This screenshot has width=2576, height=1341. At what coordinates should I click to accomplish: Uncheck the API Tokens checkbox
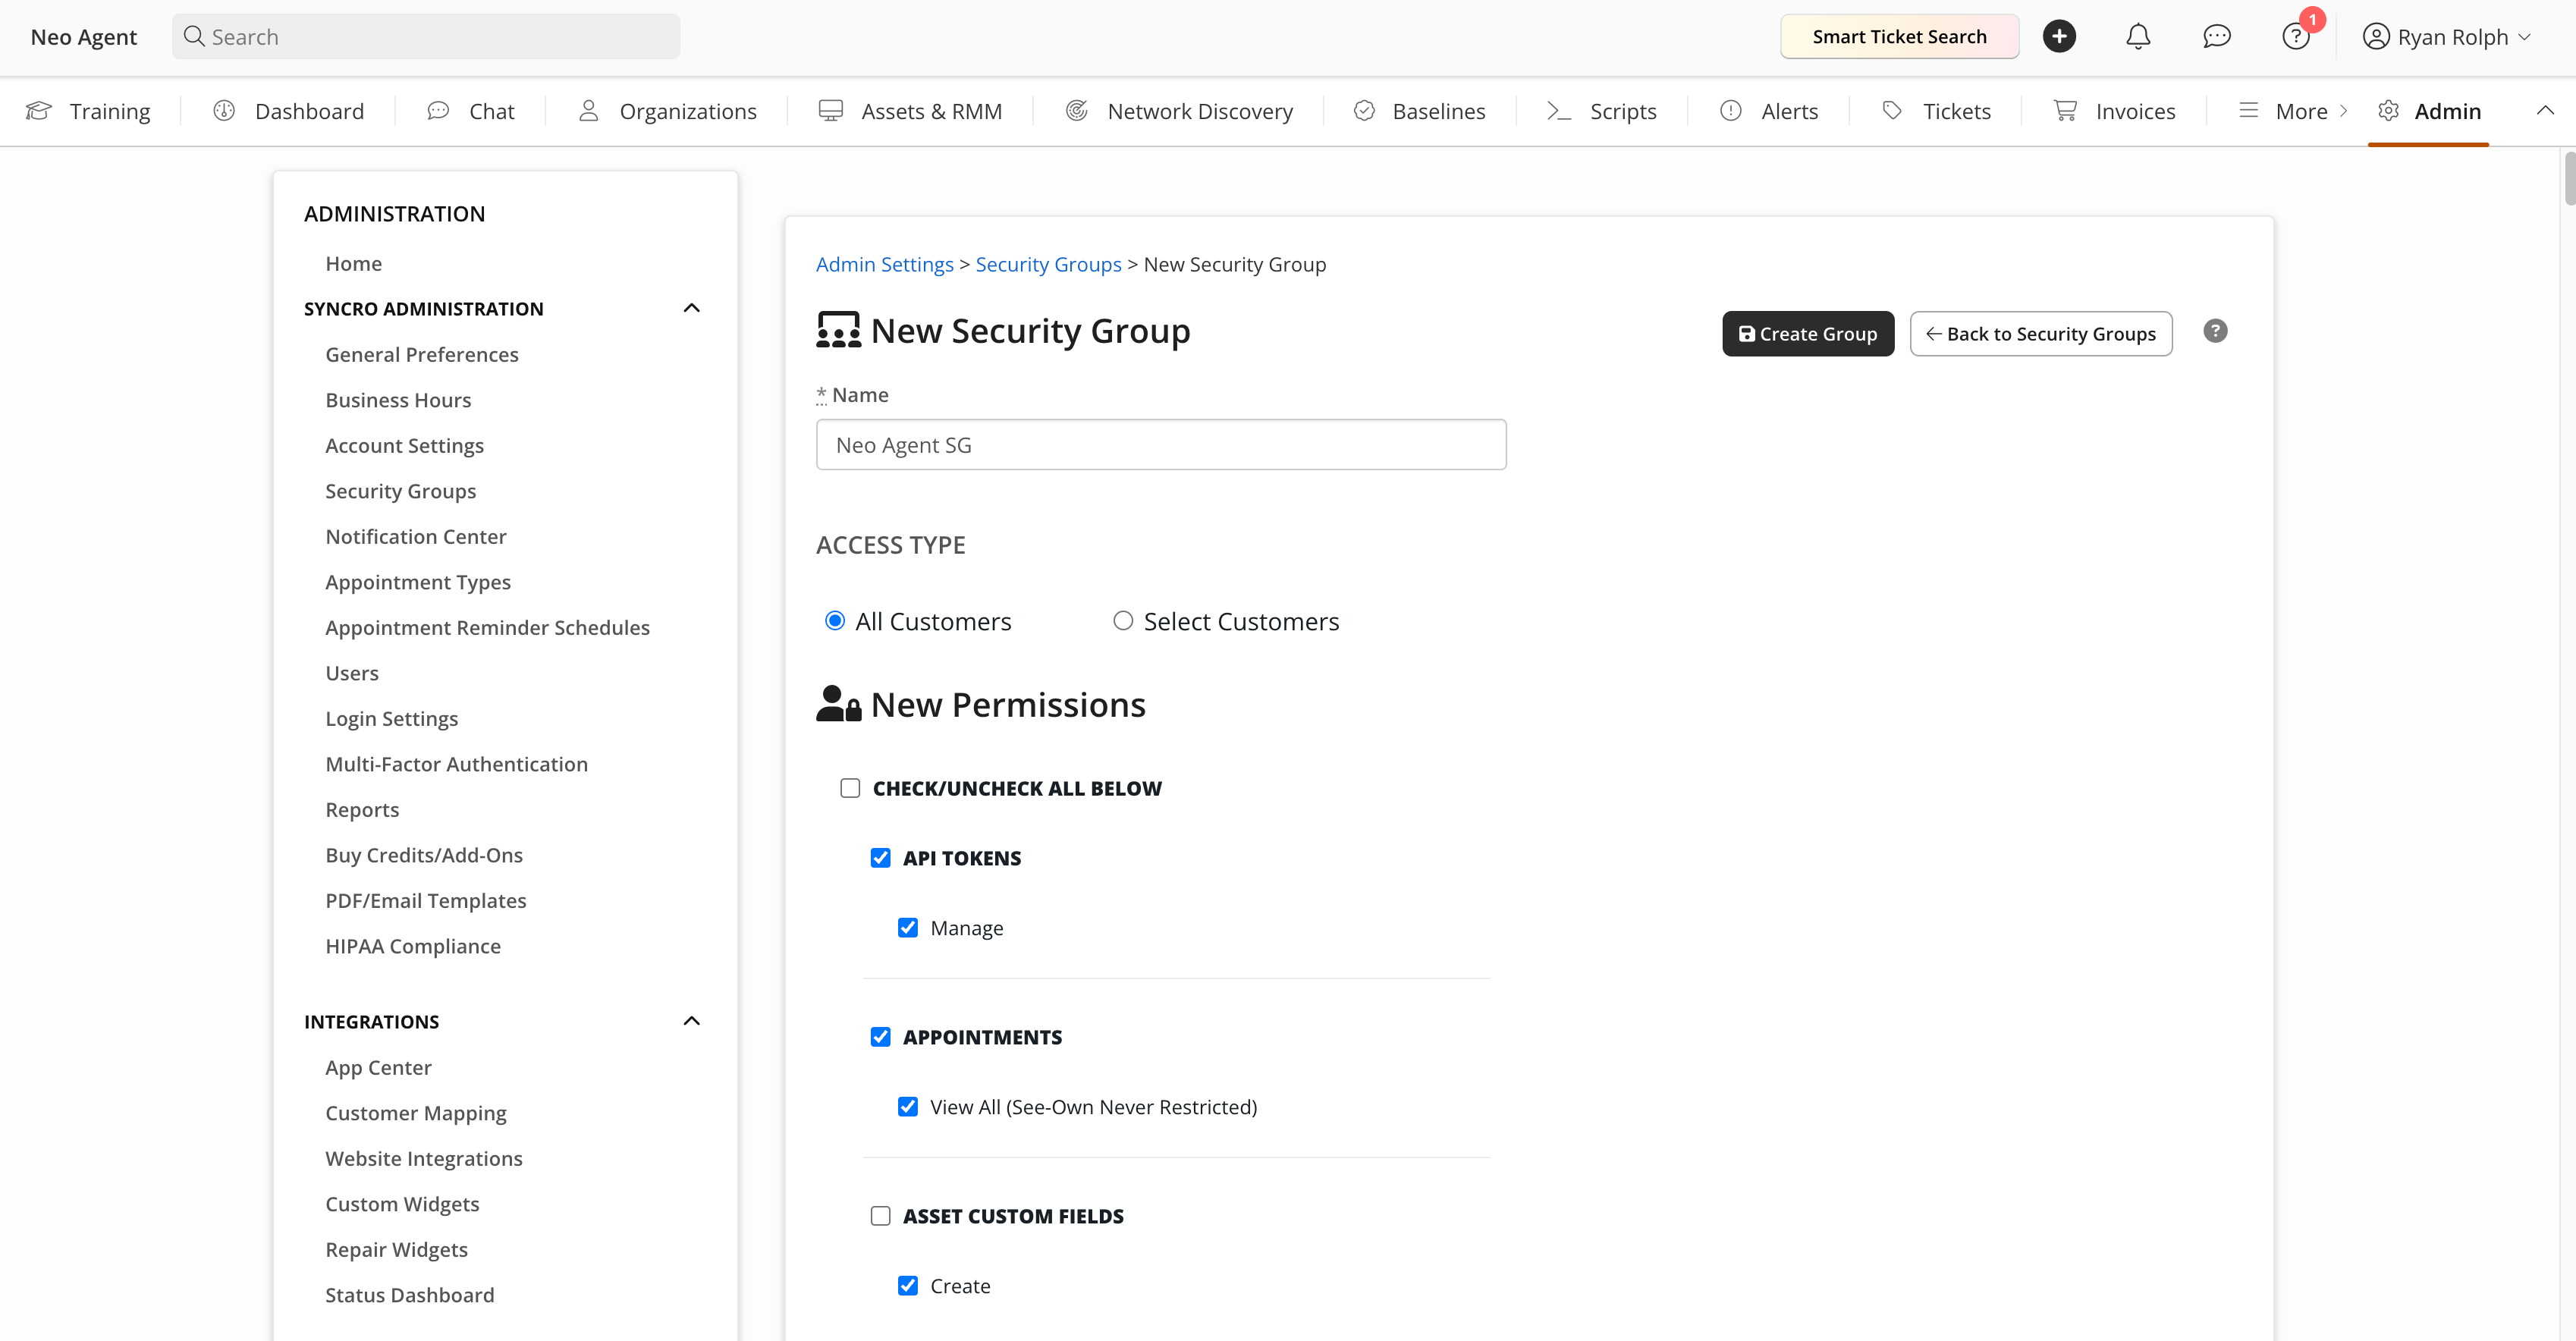[880, 858]
